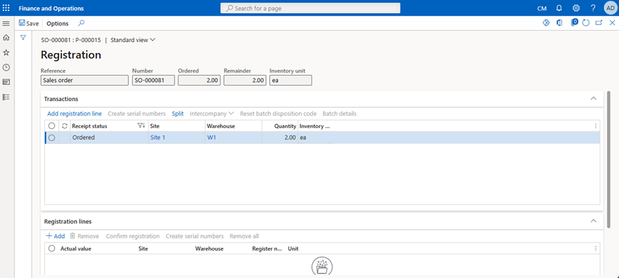Open Transactions grid options kebab
The height and width of the screenshot is (278, 619).
(596, 126)
